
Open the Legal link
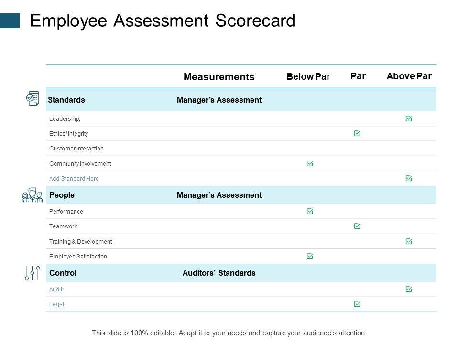tap(56, 304)
